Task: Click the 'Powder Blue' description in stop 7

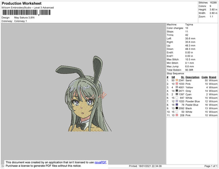Action: (193, 101)
